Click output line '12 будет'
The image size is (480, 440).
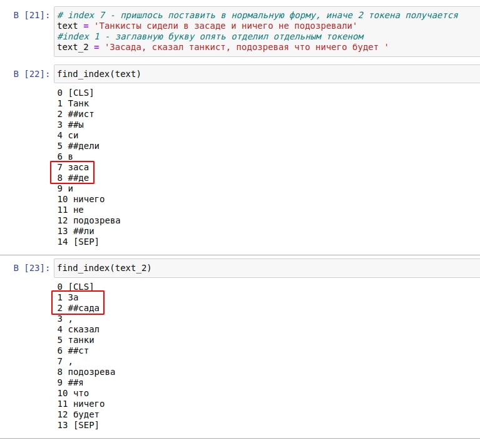click(78, 414)
